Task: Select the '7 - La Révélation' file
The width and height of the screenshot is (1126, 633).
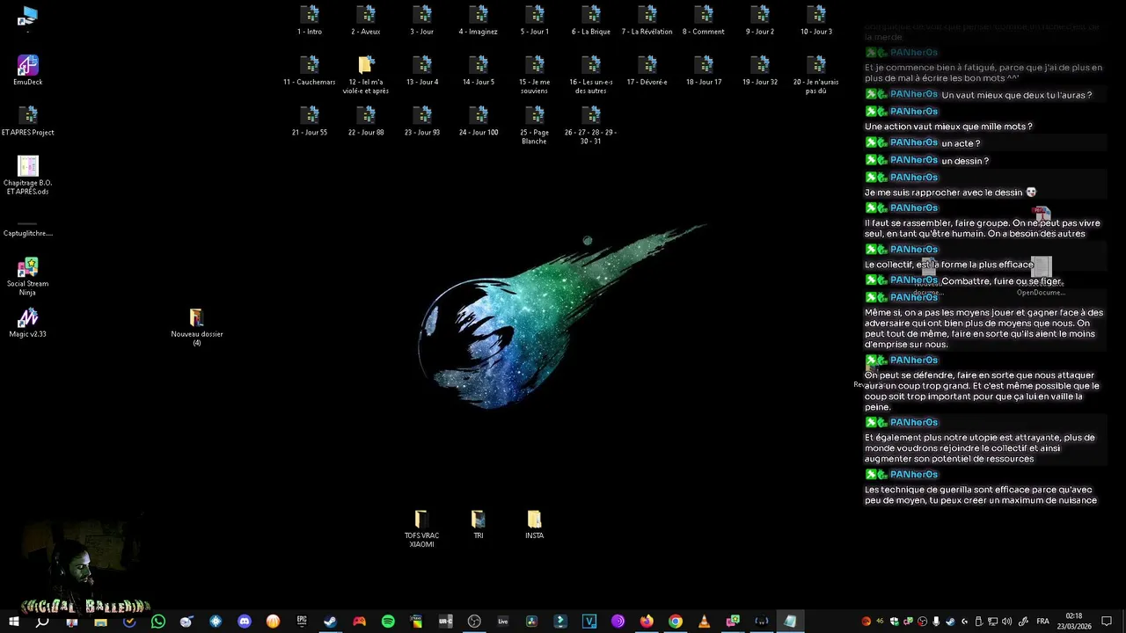Action: 647,21
